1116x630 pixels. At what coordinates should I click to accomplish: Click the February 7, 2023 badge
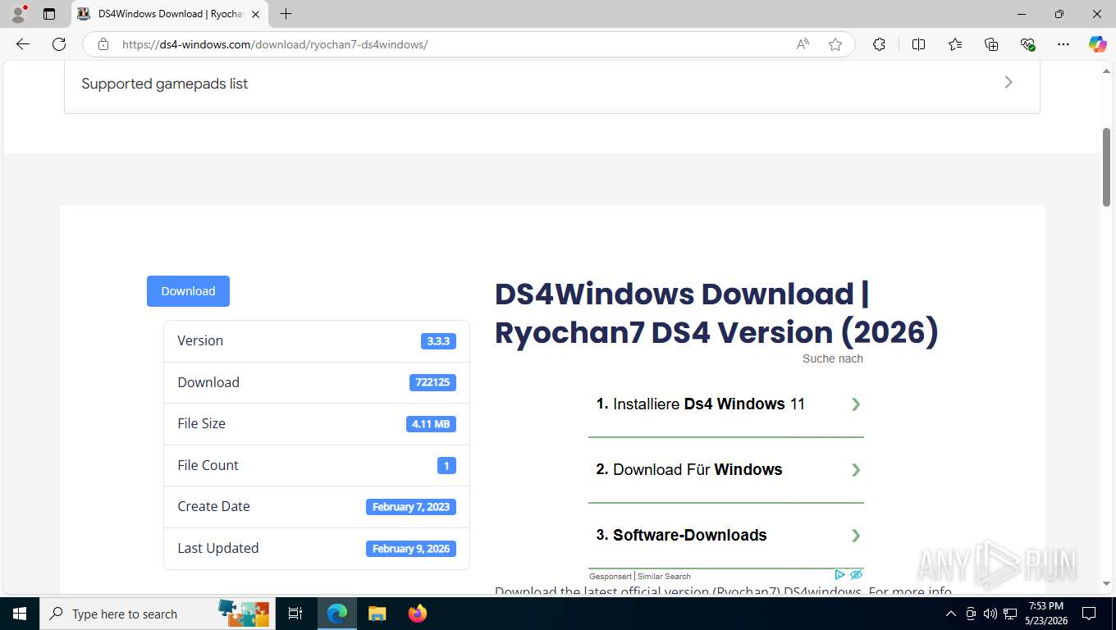click(x=411, y=507)
